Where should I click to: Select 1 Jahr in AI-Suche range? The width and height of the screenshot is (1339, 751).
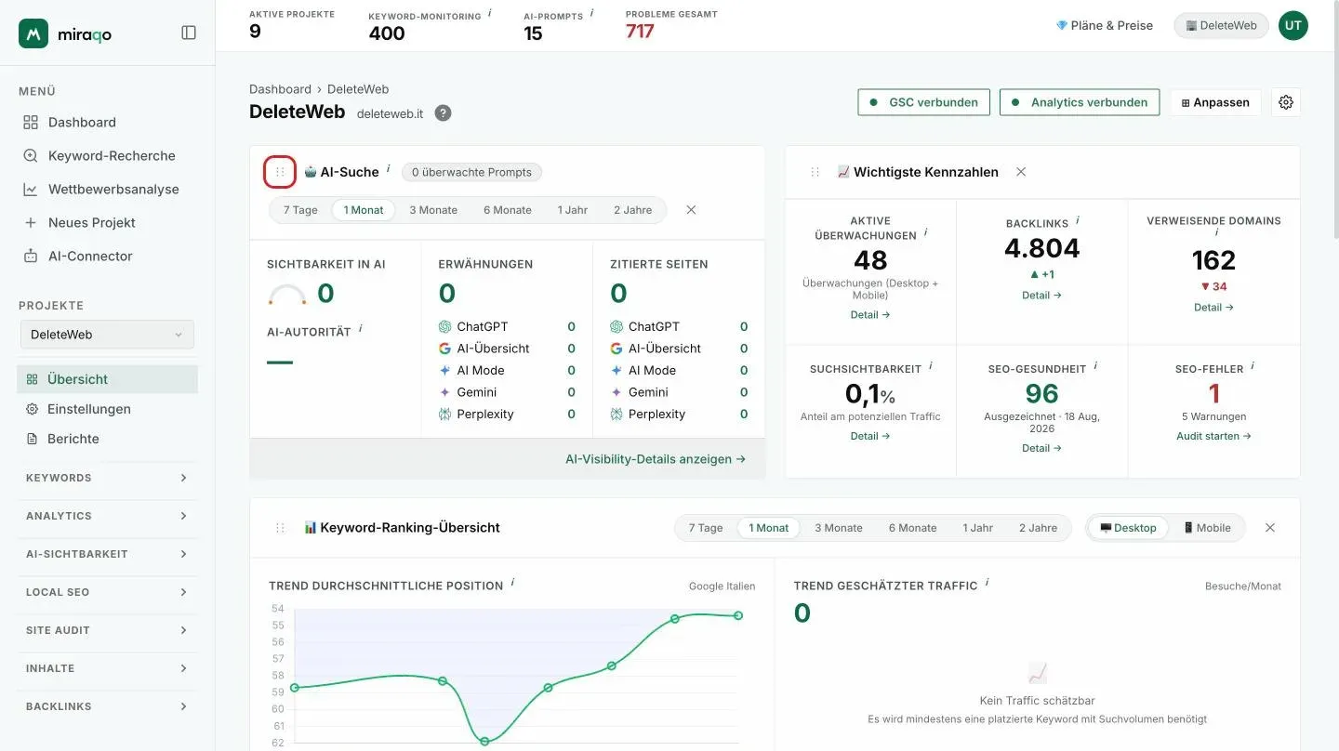pyautogui.click(x=573, y=210)
